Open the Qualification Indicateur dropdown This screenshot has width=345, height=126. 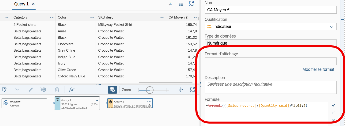(x=270, y=27)
